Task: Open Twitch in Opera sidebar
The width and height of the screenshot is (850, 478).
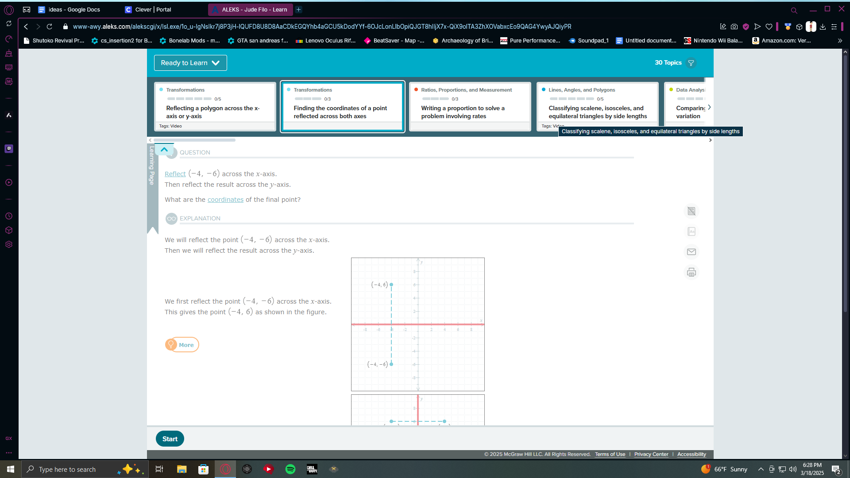Action: 9,149
